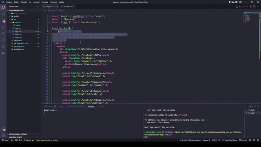This screenshot has width=261, height=147.
Task: Open the new terminal dropdown arrow
Action: coord(252,106)
